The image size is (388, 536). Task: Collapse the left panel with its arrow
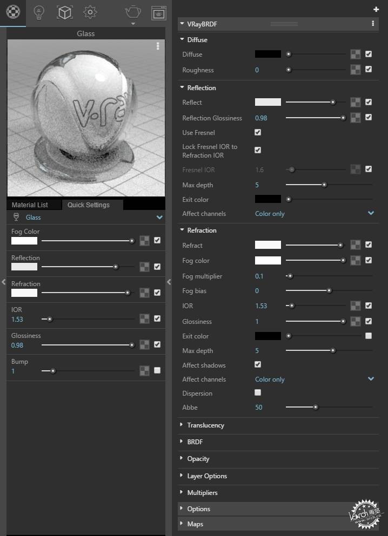[3, 282]
